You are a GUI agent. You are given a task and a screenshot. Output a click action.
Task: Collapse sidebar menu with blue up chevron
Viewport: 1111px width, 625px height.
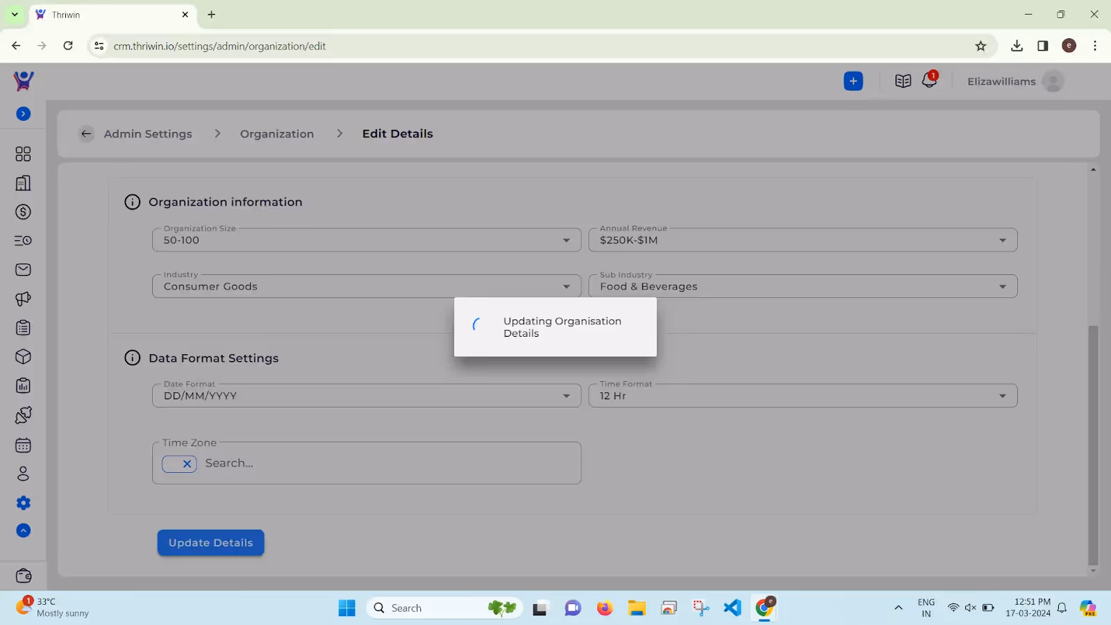pyautogui.click(x=23, y=531)
